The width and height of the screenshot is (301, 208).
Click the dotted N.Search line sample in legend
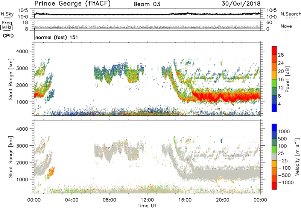[x=291, y=18]
